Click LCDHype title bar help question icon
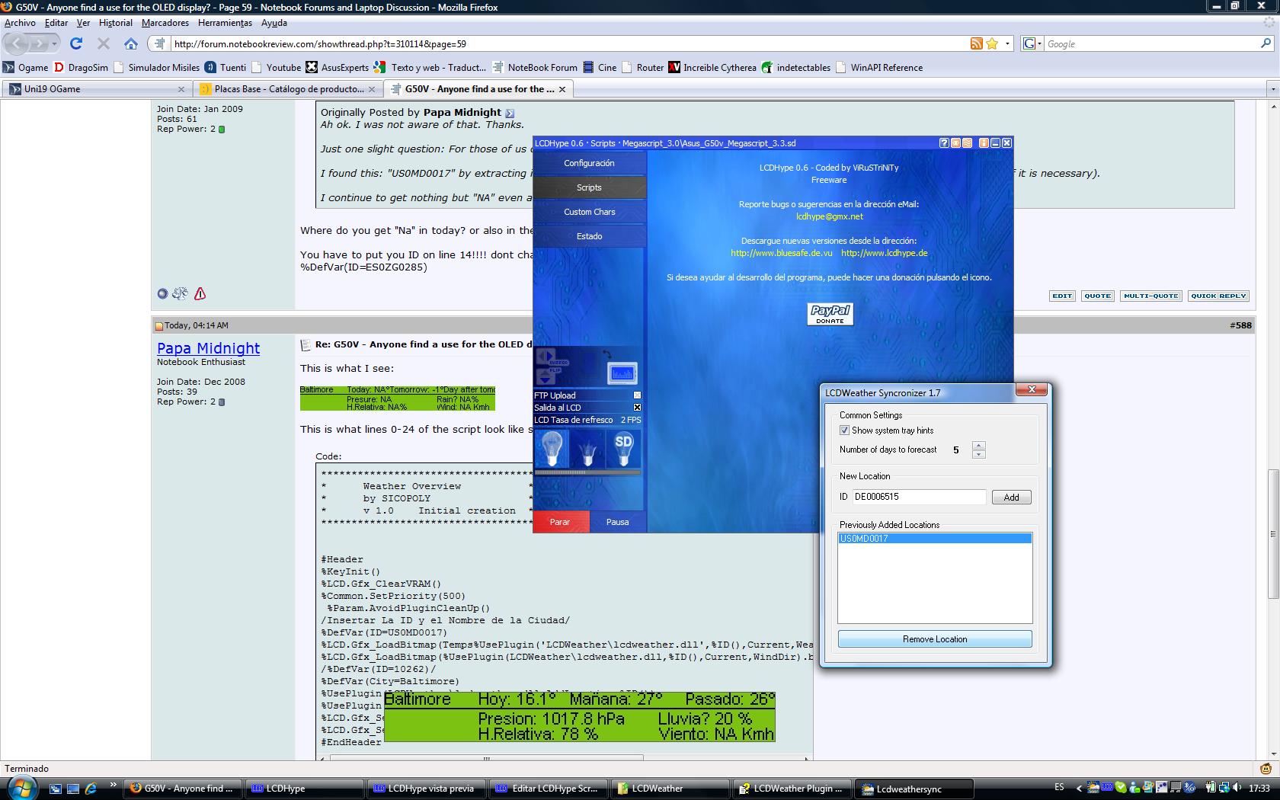 coord(944,142)
